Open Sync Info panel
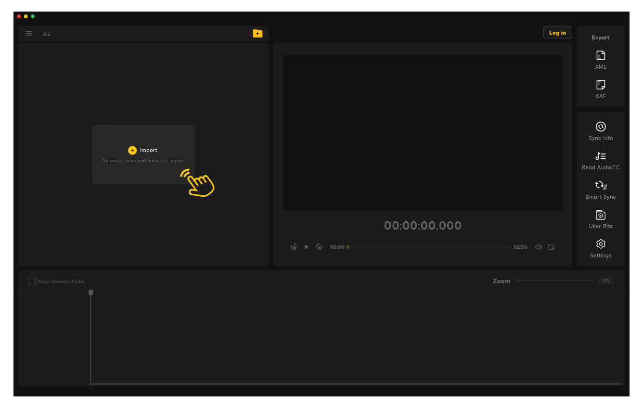The image size is (643, 408). point(601,131)
